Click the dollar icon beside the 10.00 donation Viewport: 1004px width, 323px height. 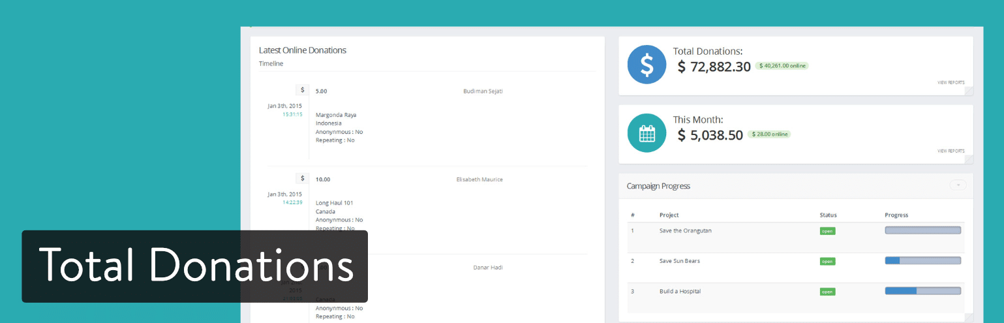tap(302, 178)
